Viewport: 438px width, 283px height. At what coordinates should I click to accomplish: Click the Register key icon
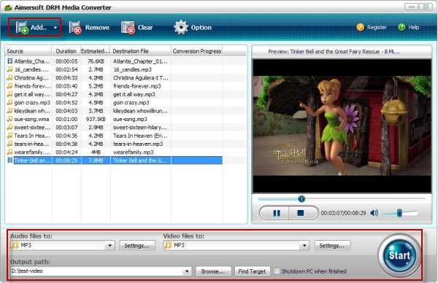click(x=361, y=27)
